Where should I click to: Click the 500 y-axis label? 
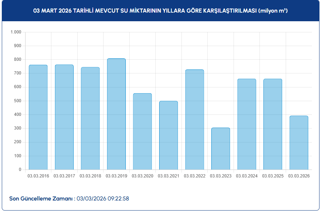18,101
